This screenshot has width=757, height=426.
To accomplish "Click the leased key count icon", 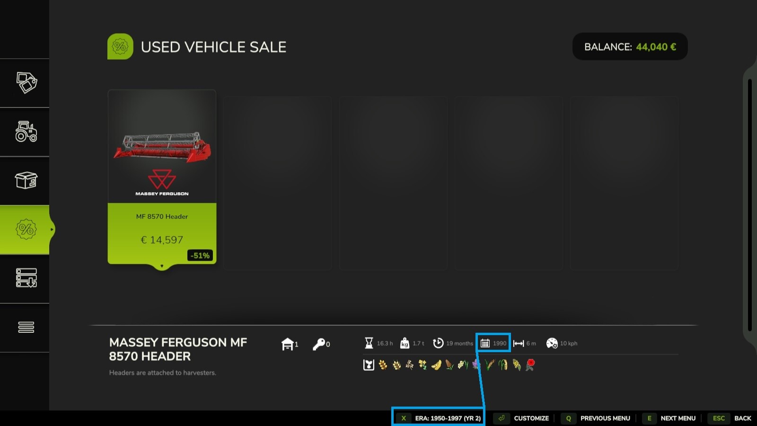I will tap(319, 344).
